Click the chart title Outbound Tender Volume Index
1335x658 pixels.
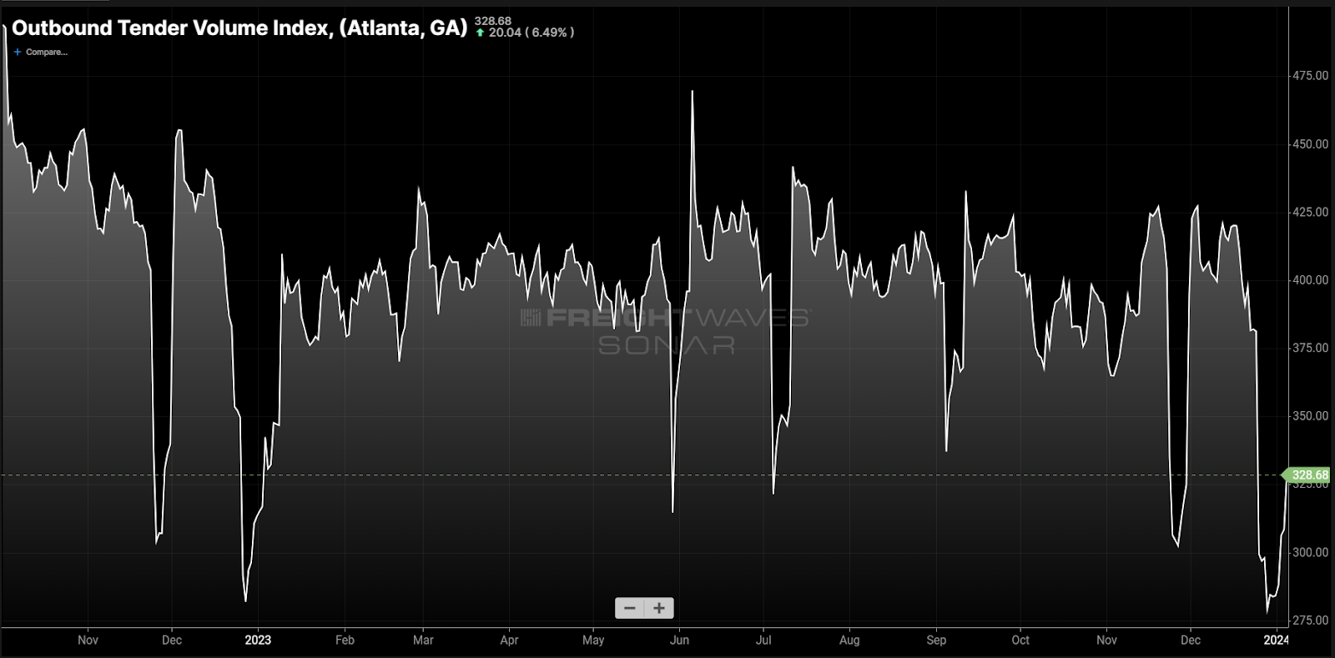239,28
